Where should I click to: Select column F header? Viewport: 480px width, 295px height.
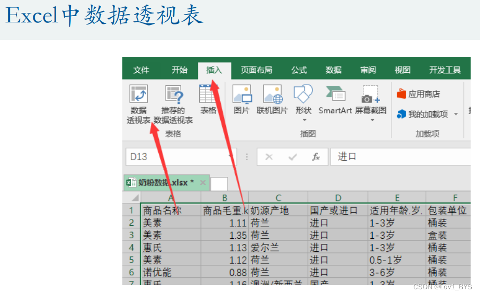point(448,198)
